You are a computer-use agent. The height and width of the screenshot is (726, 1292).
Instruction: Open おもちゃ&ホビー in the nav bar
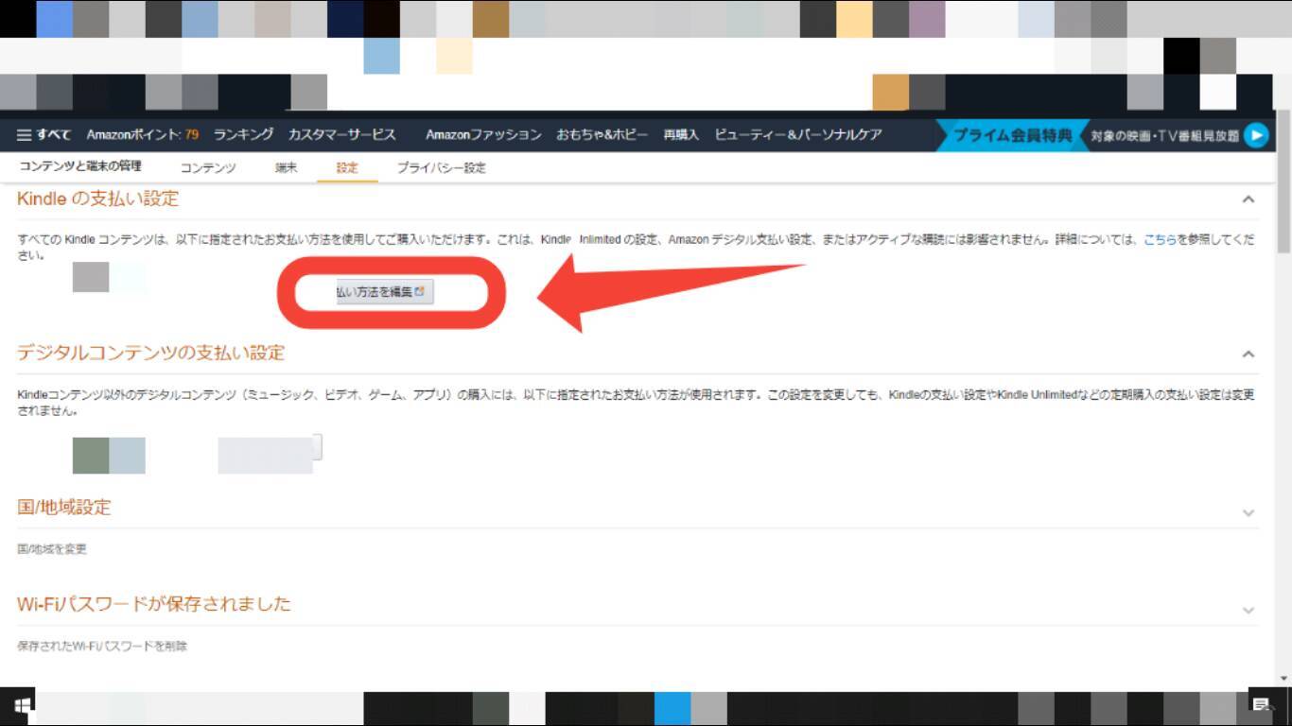[602, 135]
